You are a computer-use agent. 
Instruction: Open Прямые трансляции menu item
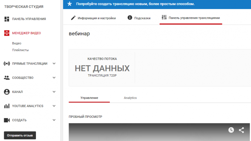click(30, 64)
